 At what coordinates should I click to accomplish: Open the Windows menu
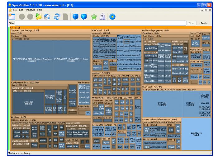tap(30, 10)
